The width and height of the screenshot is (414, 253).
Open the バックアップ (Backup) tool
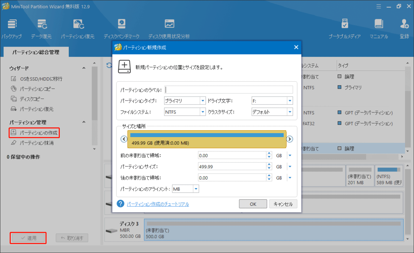(x=11, y=29)
